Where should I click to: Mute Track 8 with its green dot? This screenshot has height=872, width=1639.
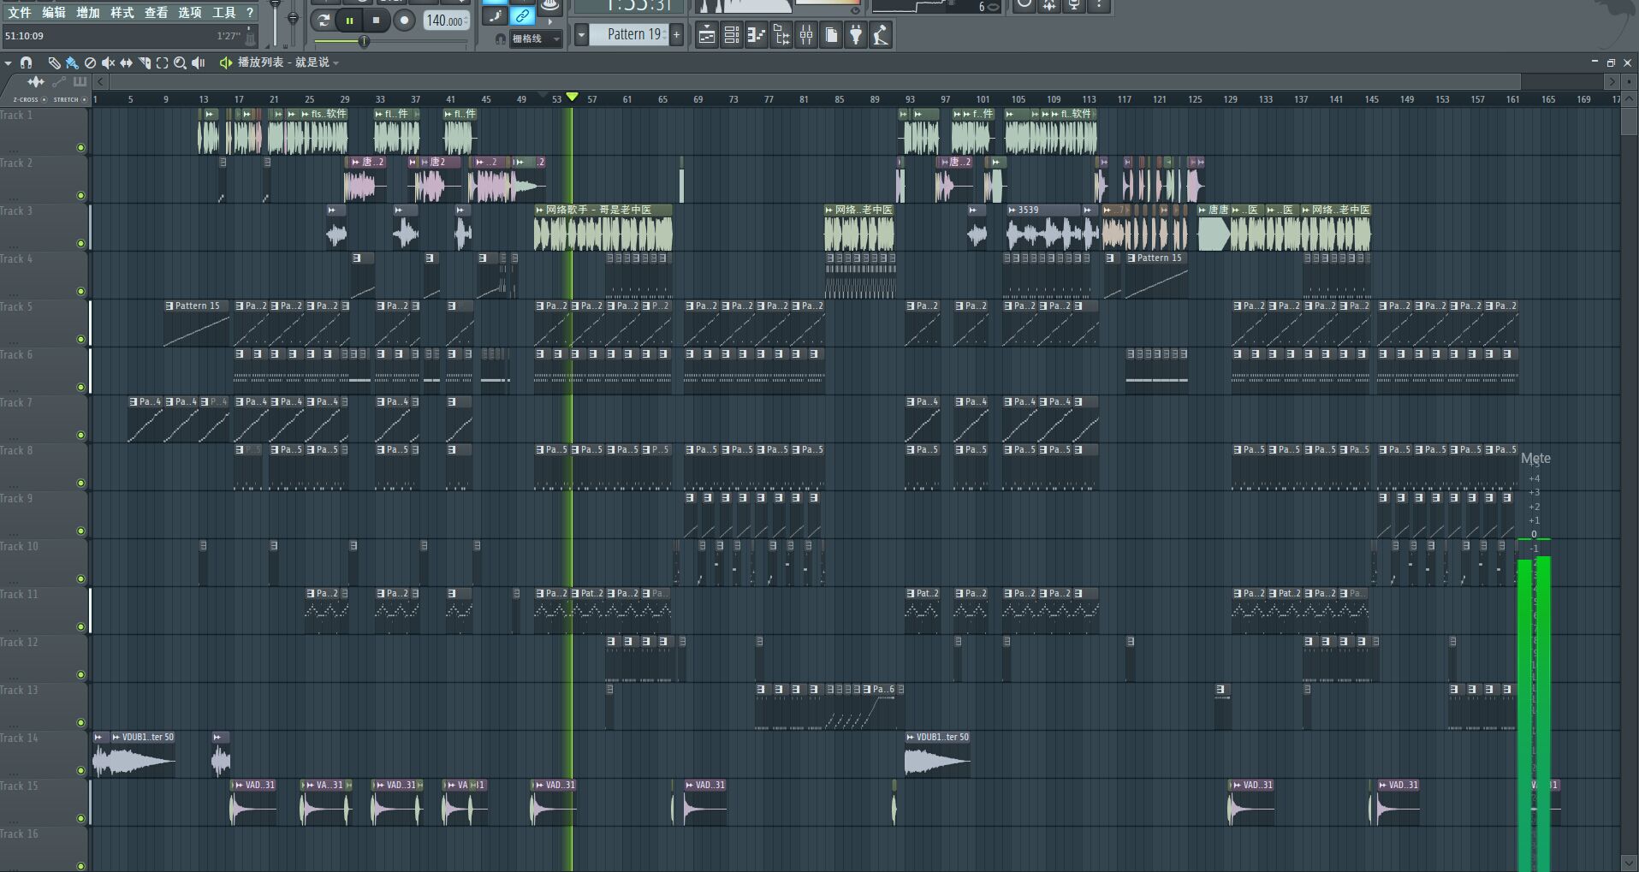tap(81, 483)
